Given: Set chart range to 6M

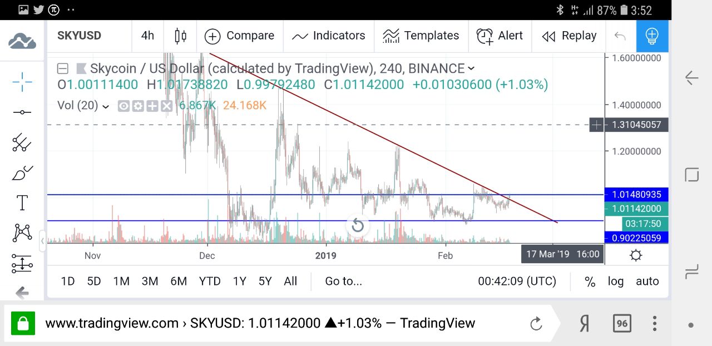Looking at the screenshot, I should point(179,281).
